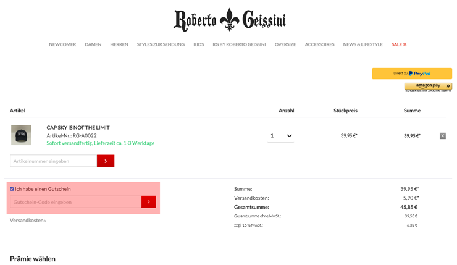Apply voucher code with red arrow button
The height and width of the screenshot is (265, 457).
[x=149, y=202]
